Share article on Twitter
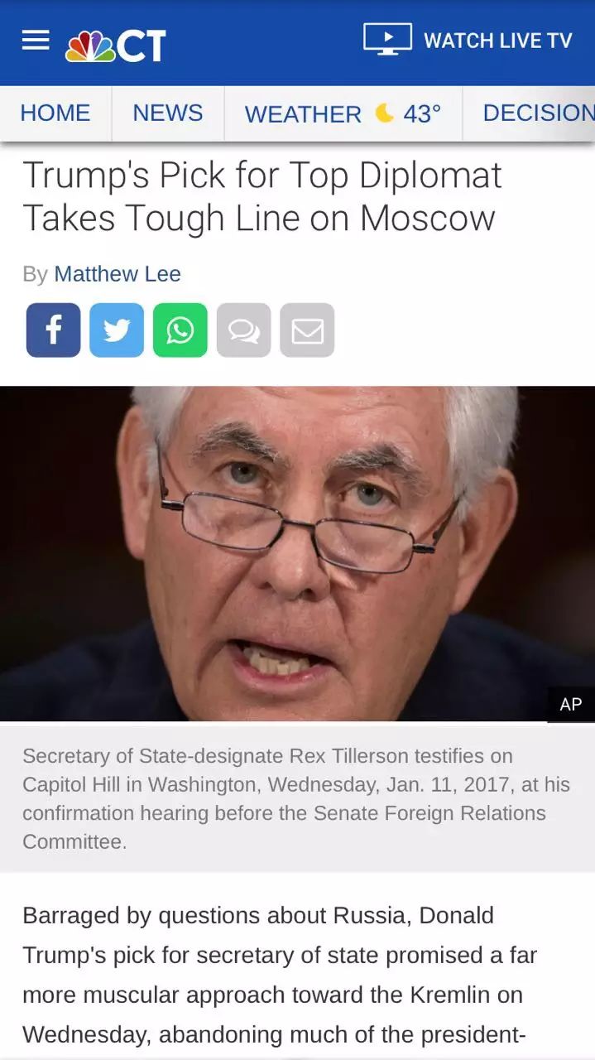This screenshot has height=1060, width=595. 117,330
